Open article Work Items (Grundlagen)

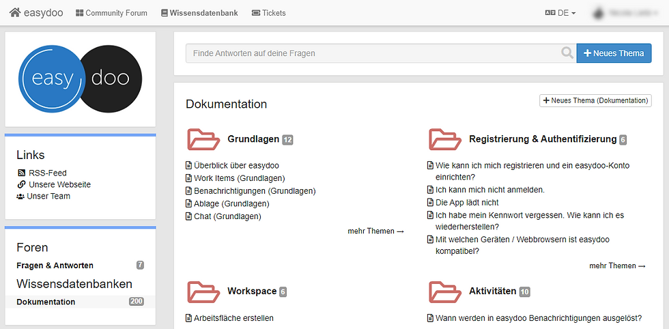[x=240, y=178]
